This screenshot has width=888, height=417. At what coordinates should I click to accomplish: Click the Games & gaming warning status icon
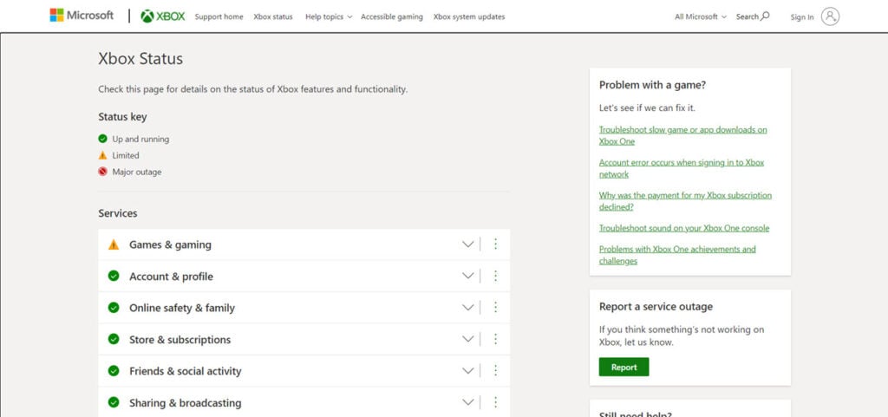click(114, 245)
